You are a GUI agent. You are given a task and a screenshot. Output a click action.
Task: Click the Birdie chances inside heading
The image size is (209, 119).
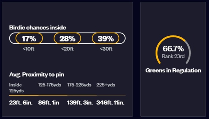click(x=38, y=27)
